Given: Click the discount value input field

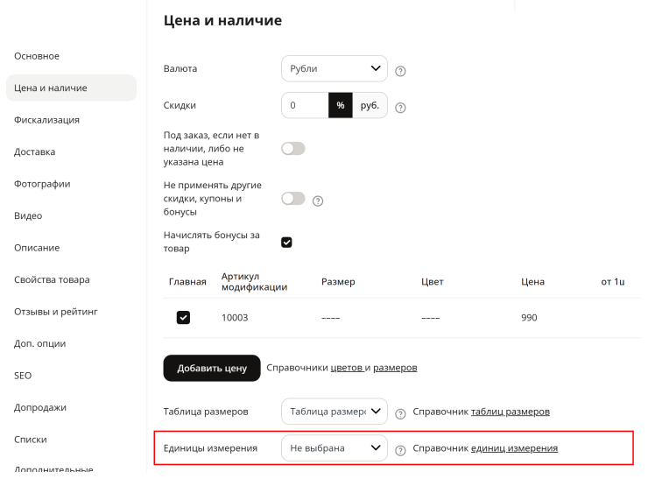Looking at the screenshot, I should [305, 105].
